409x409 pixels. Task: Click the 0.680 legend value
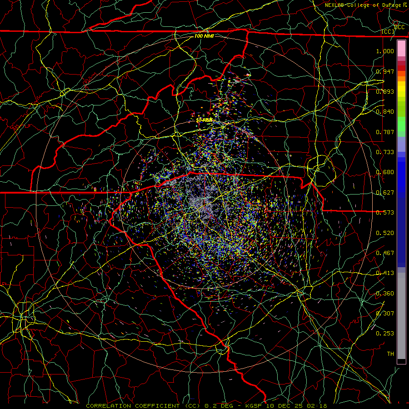pos(385,172)
